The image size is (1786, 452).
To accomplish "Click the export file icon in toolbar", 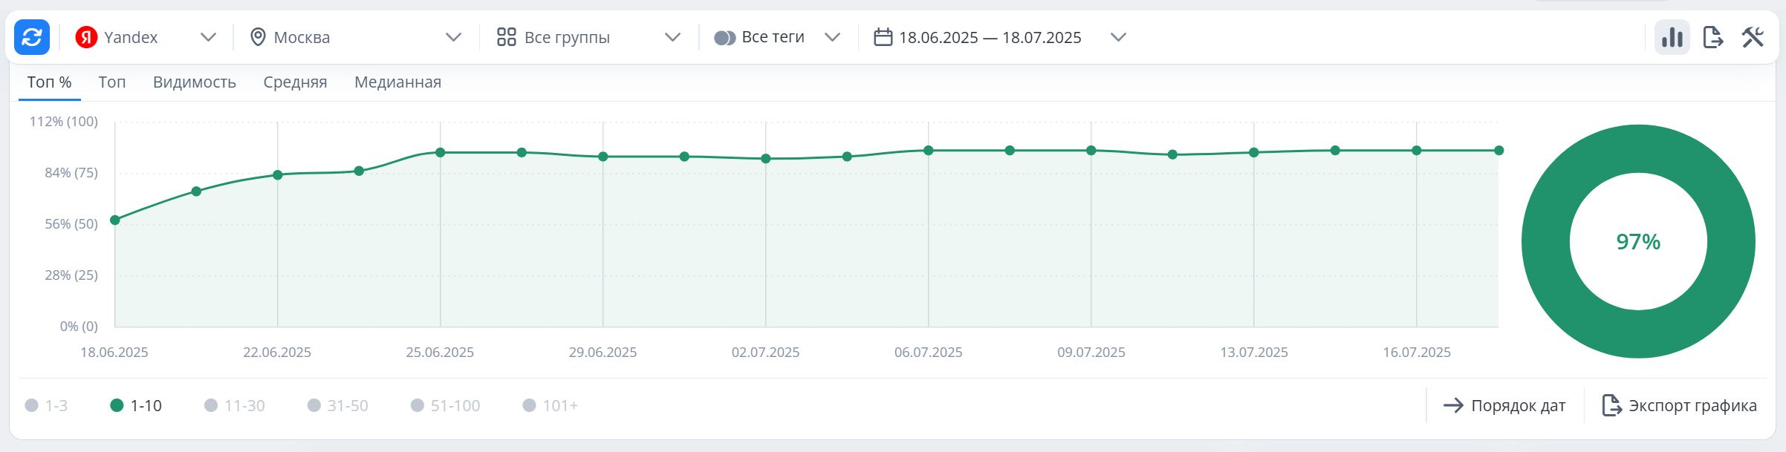I will point(1712,37).
